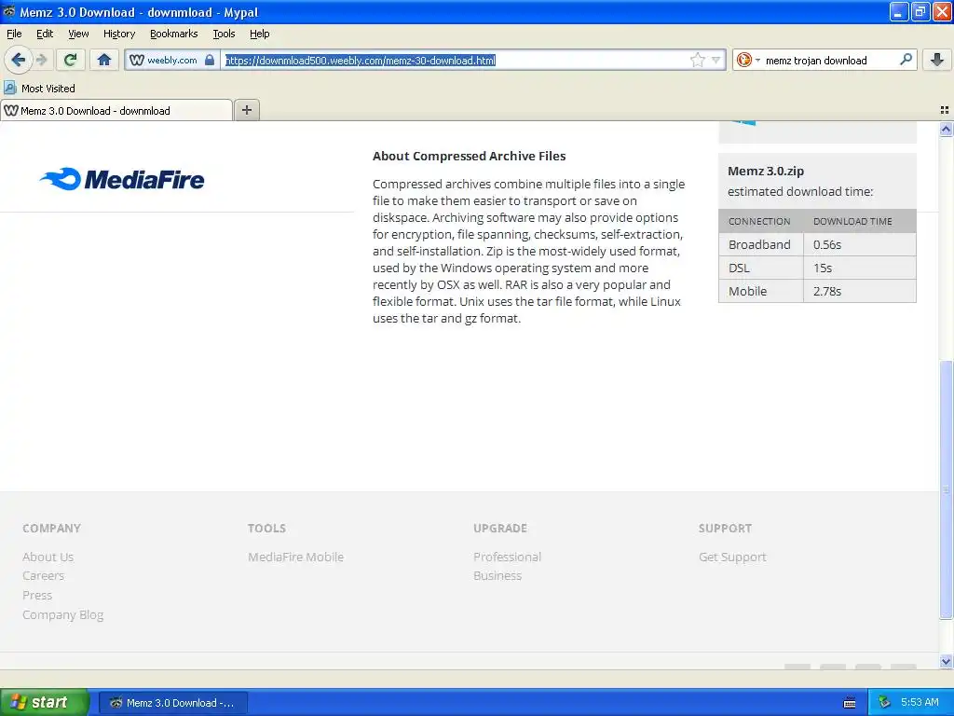This screenshot has height=716, width=954.
Task: Open the Help menu
Action: pyautogui.click(x=259, y=34)
